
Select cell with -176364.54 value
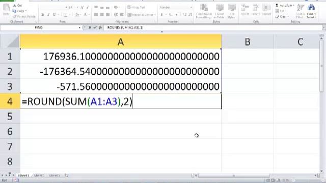(x=121, y=71)
